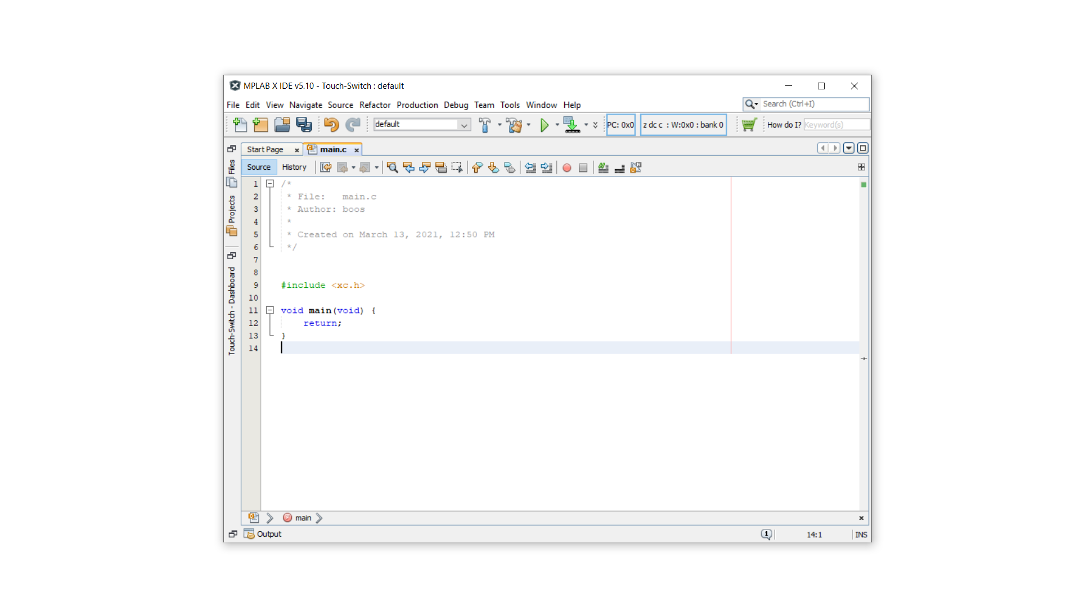Click the Build Project hammer icon
Image resolution: width=1080 pixels, height=607 pixels.
coord(484,125)
